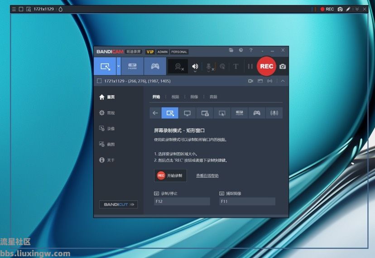Image resolution: width=375 pixels, height=258 pixels.
Task: Collapse panel with up chevron
Action: 283,81
